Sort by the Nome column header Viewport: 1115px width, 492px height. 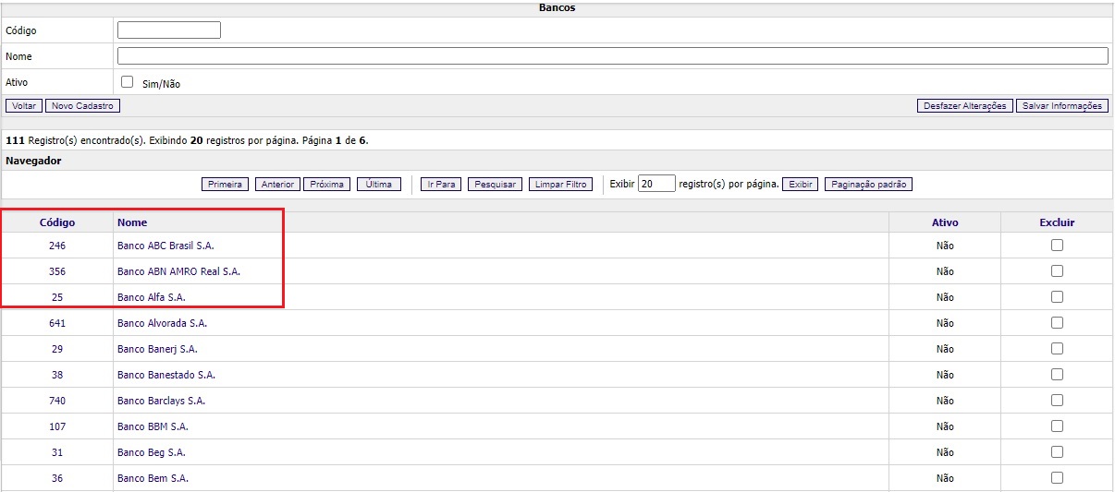[x=132, y=222]
